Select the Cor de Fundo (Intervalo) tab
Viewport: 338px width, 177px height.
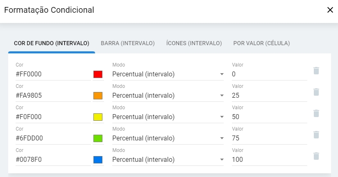[x=52, y=43]
